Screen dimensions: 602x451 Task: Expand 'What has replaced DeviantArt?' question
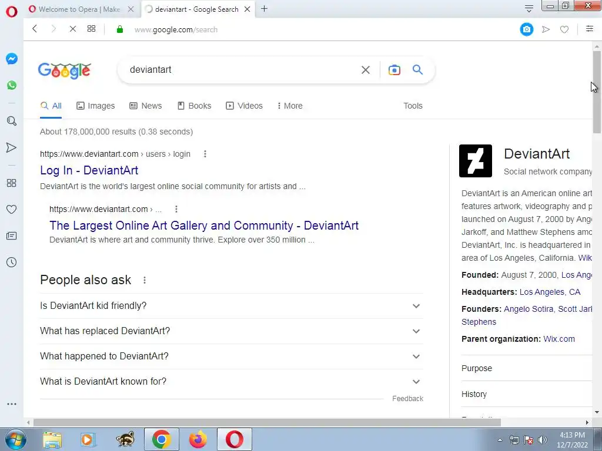click(x=232, y=331)
